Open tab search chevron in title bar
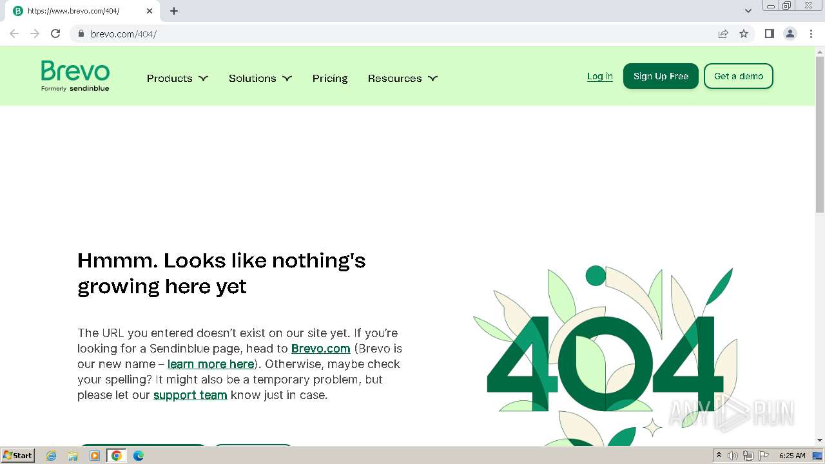This screenshot has height=464, width=825. point(748,11)
